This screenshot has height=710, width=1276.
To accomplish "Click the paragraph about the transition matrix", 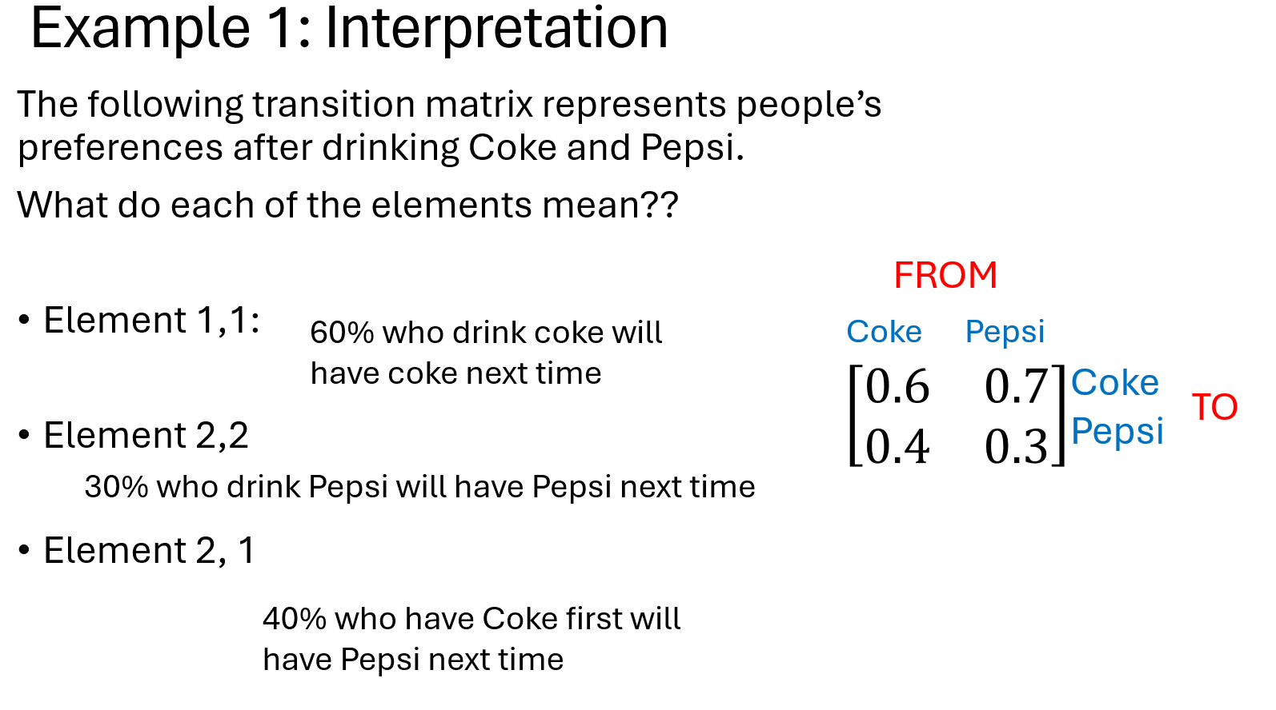I will [x=449, y=126].
